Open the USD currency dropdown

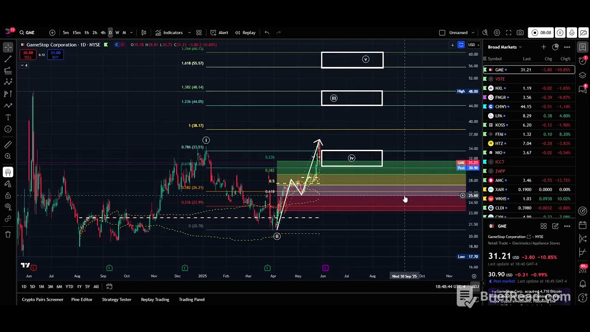point(473,45)
